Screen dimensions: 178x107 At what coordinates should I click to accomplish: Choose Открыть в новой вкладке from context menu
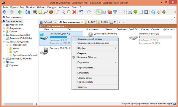[x=95, y=39]
